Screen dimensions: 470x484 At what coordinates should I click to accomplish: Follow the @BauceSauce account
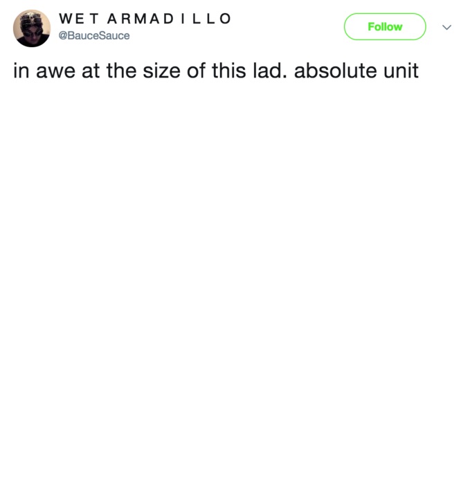click(x=385, y=26)
